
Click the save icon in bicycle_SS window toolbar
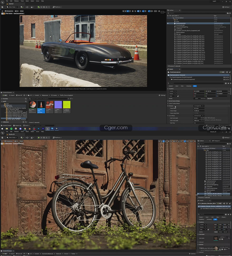coord(2,138)
